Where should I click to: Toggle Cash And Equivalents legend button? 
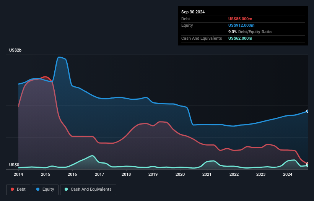tap(88, 190)
